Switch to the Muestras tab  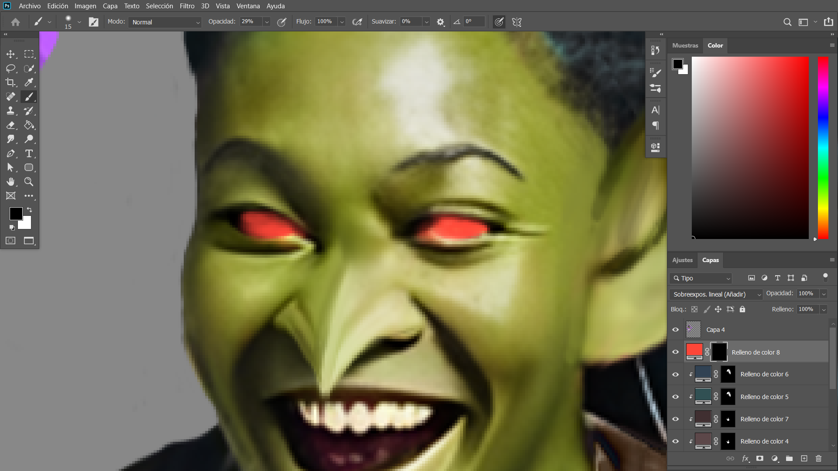coord(685,45)
